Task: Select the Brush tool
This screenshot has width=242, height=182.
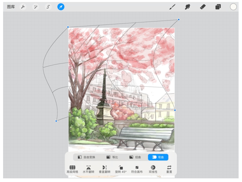Action: click(173, 7)
